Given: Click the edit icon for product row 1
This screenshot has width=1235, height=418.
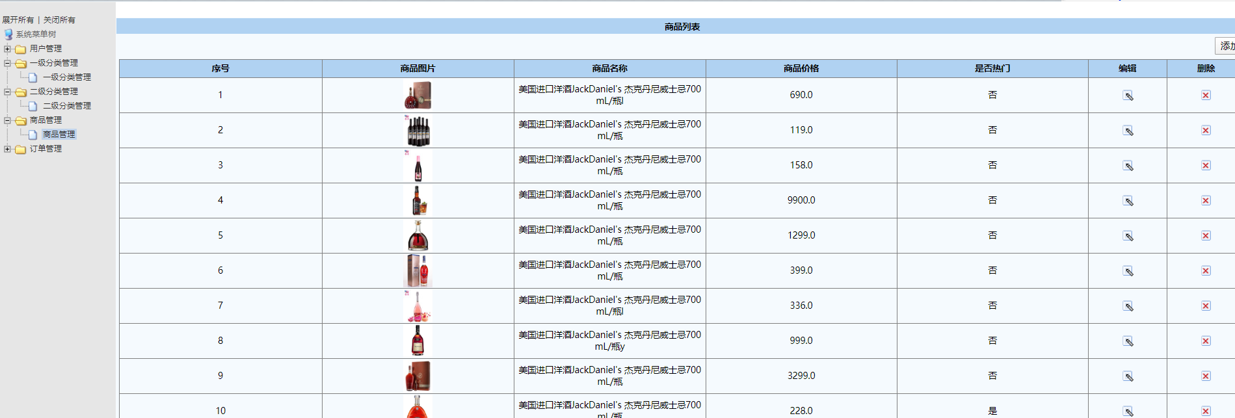Looking at the screenshot, I should [x=1128, y=96].
